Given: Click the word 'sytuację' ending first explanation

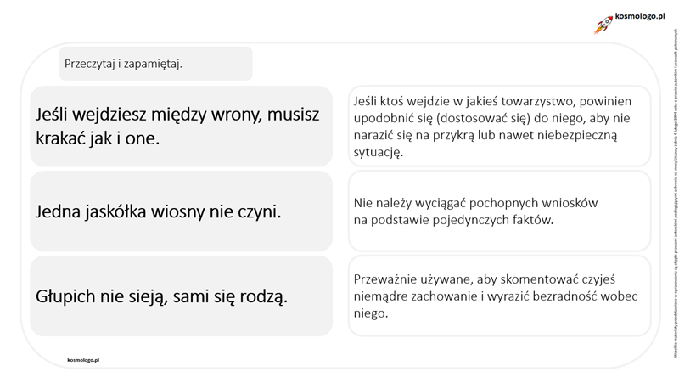Looking at the screenshot, I should tap(378, 153).
